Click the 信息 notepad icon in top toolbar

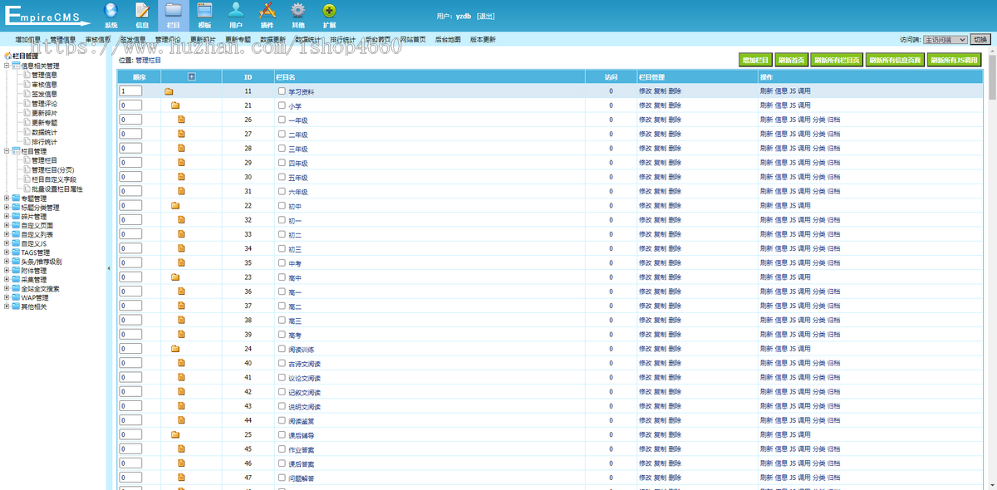point(142,11)
